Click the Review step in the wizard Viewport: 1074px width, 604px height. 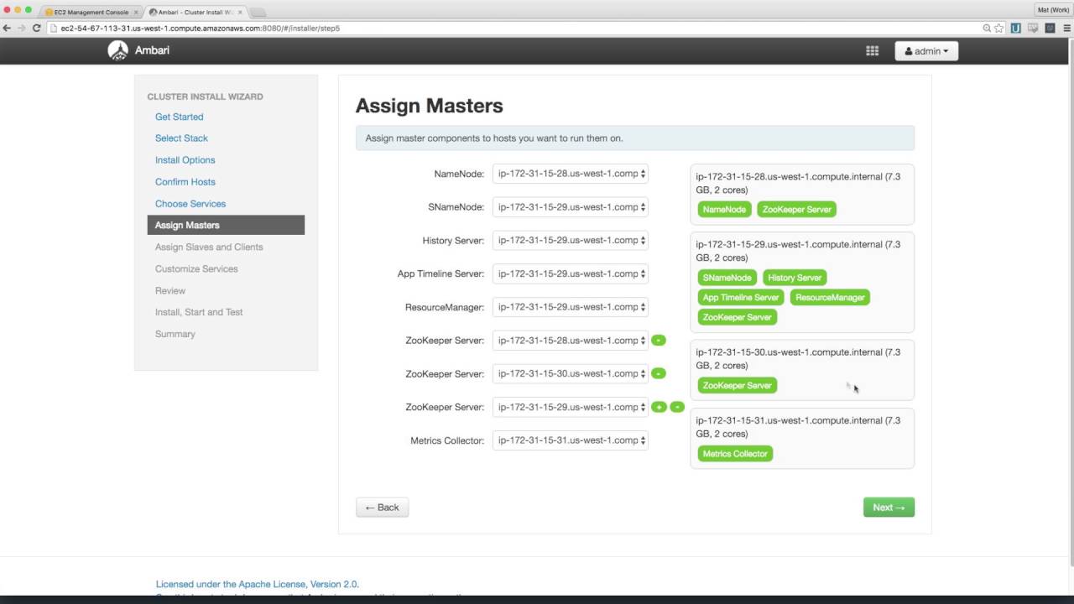[170, 291]
